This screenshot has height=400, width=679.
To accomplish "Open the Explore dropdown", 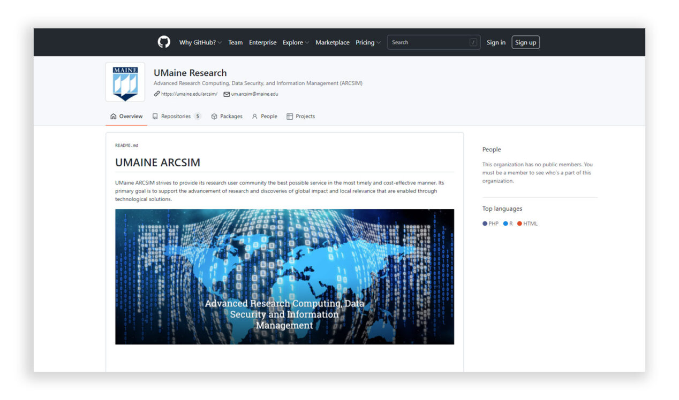I will [293, 42].
